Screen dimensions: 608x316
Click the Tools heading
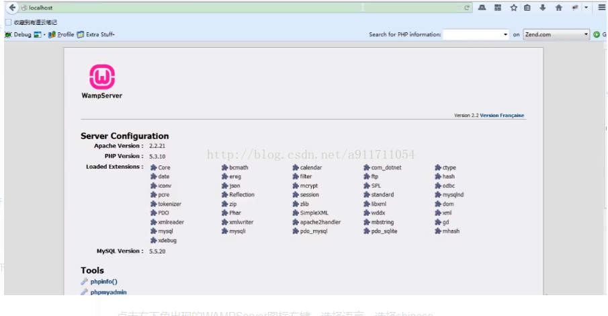point(92,270)
